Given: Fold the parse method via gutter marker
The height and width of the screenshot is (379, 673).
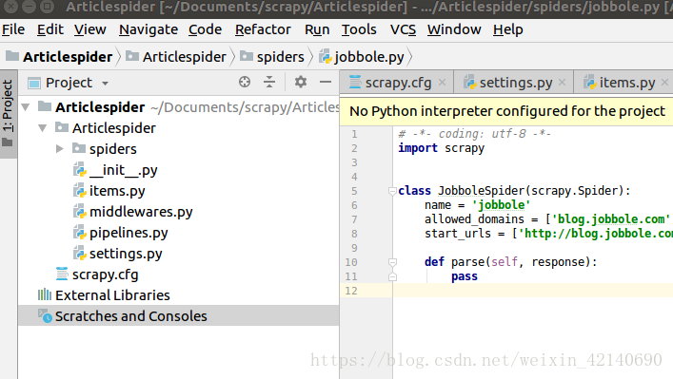Looking at the screenshot, I should [392, 262].
